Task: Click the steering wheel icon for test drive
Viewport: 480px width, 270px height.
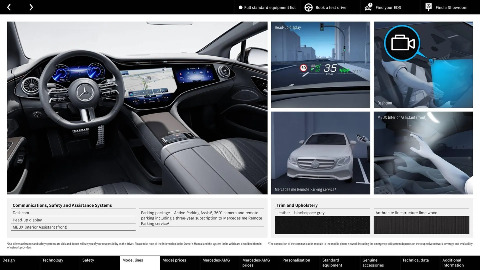Action: [x=308, y=7]
